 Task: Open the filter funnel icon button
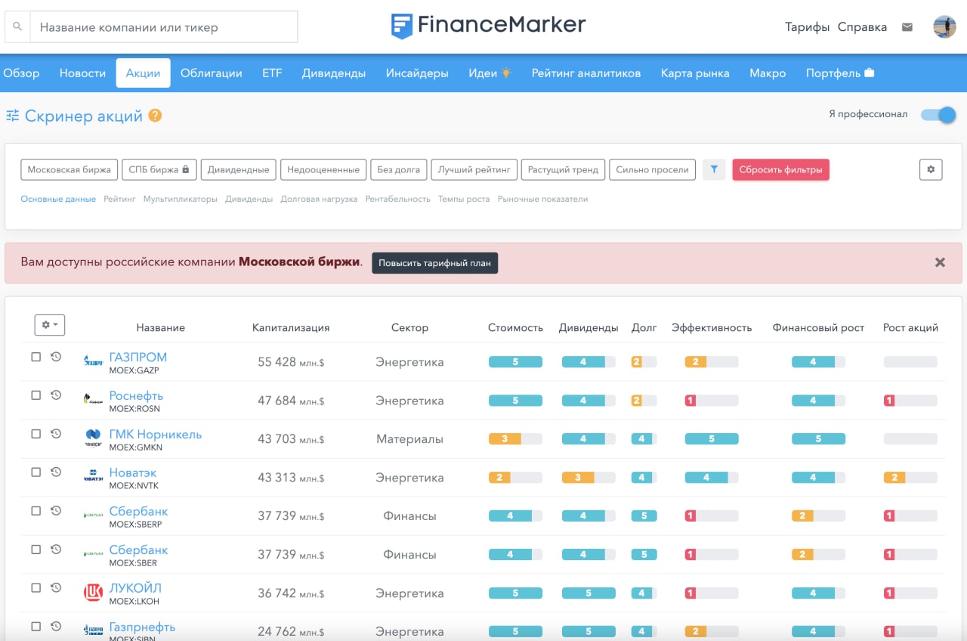click(x=714, y=169)
